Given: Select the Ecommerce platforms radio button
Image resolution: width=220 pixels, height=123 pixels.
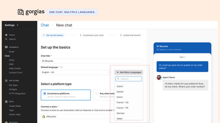Looking at the screenshot, I should pos(45,93).
